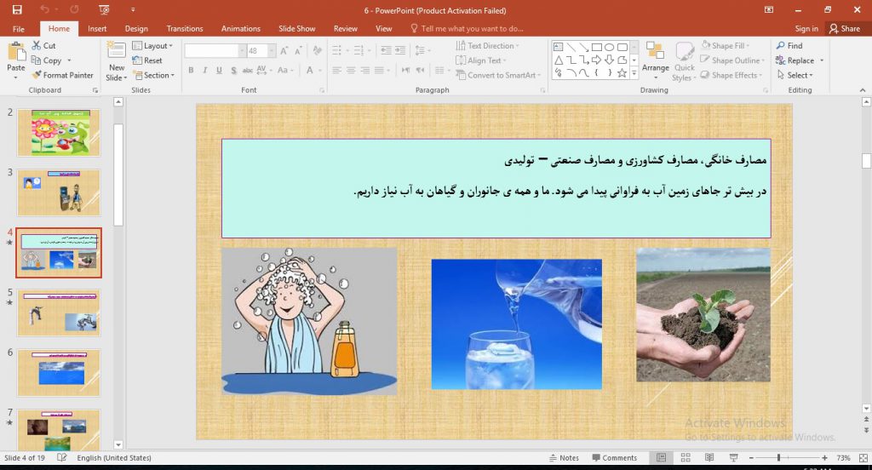
Task: Click the zoom slider handle
Action: tap(779, 458)
